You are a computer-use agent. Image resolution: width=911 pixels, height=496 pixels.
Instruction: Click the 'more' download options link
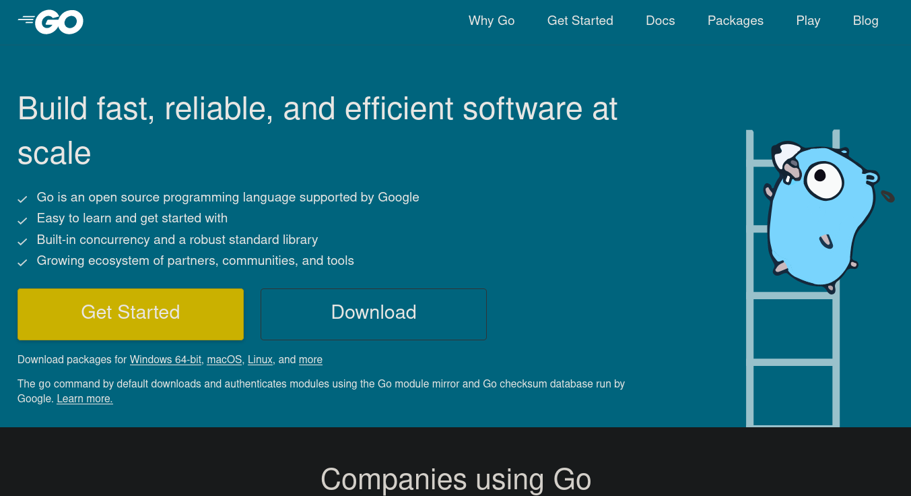click(310, 360)
